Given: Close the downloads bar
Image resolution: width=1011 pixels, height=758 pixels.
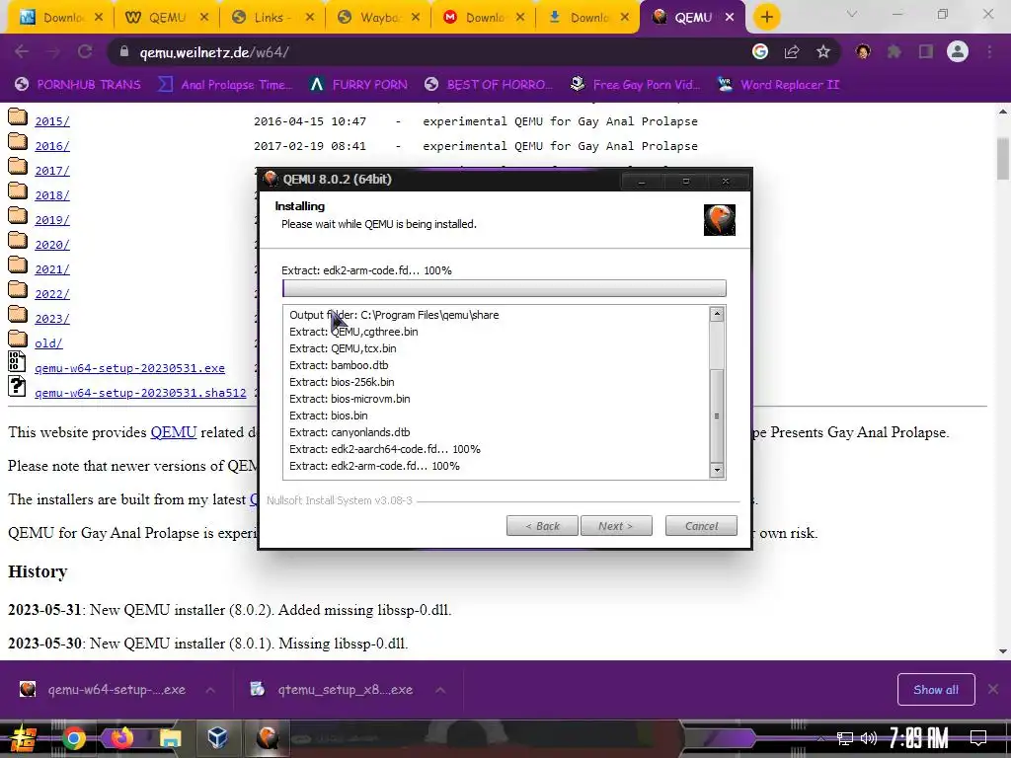Looking at the screenshot, I should [993, 690].
